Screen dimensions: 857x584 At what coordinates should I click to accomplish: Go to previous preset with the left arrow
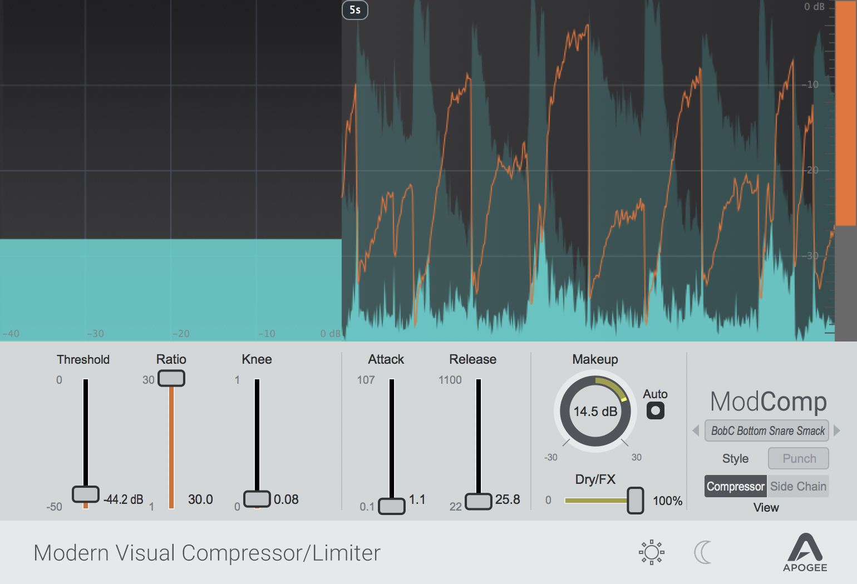(x=695, y=430)
